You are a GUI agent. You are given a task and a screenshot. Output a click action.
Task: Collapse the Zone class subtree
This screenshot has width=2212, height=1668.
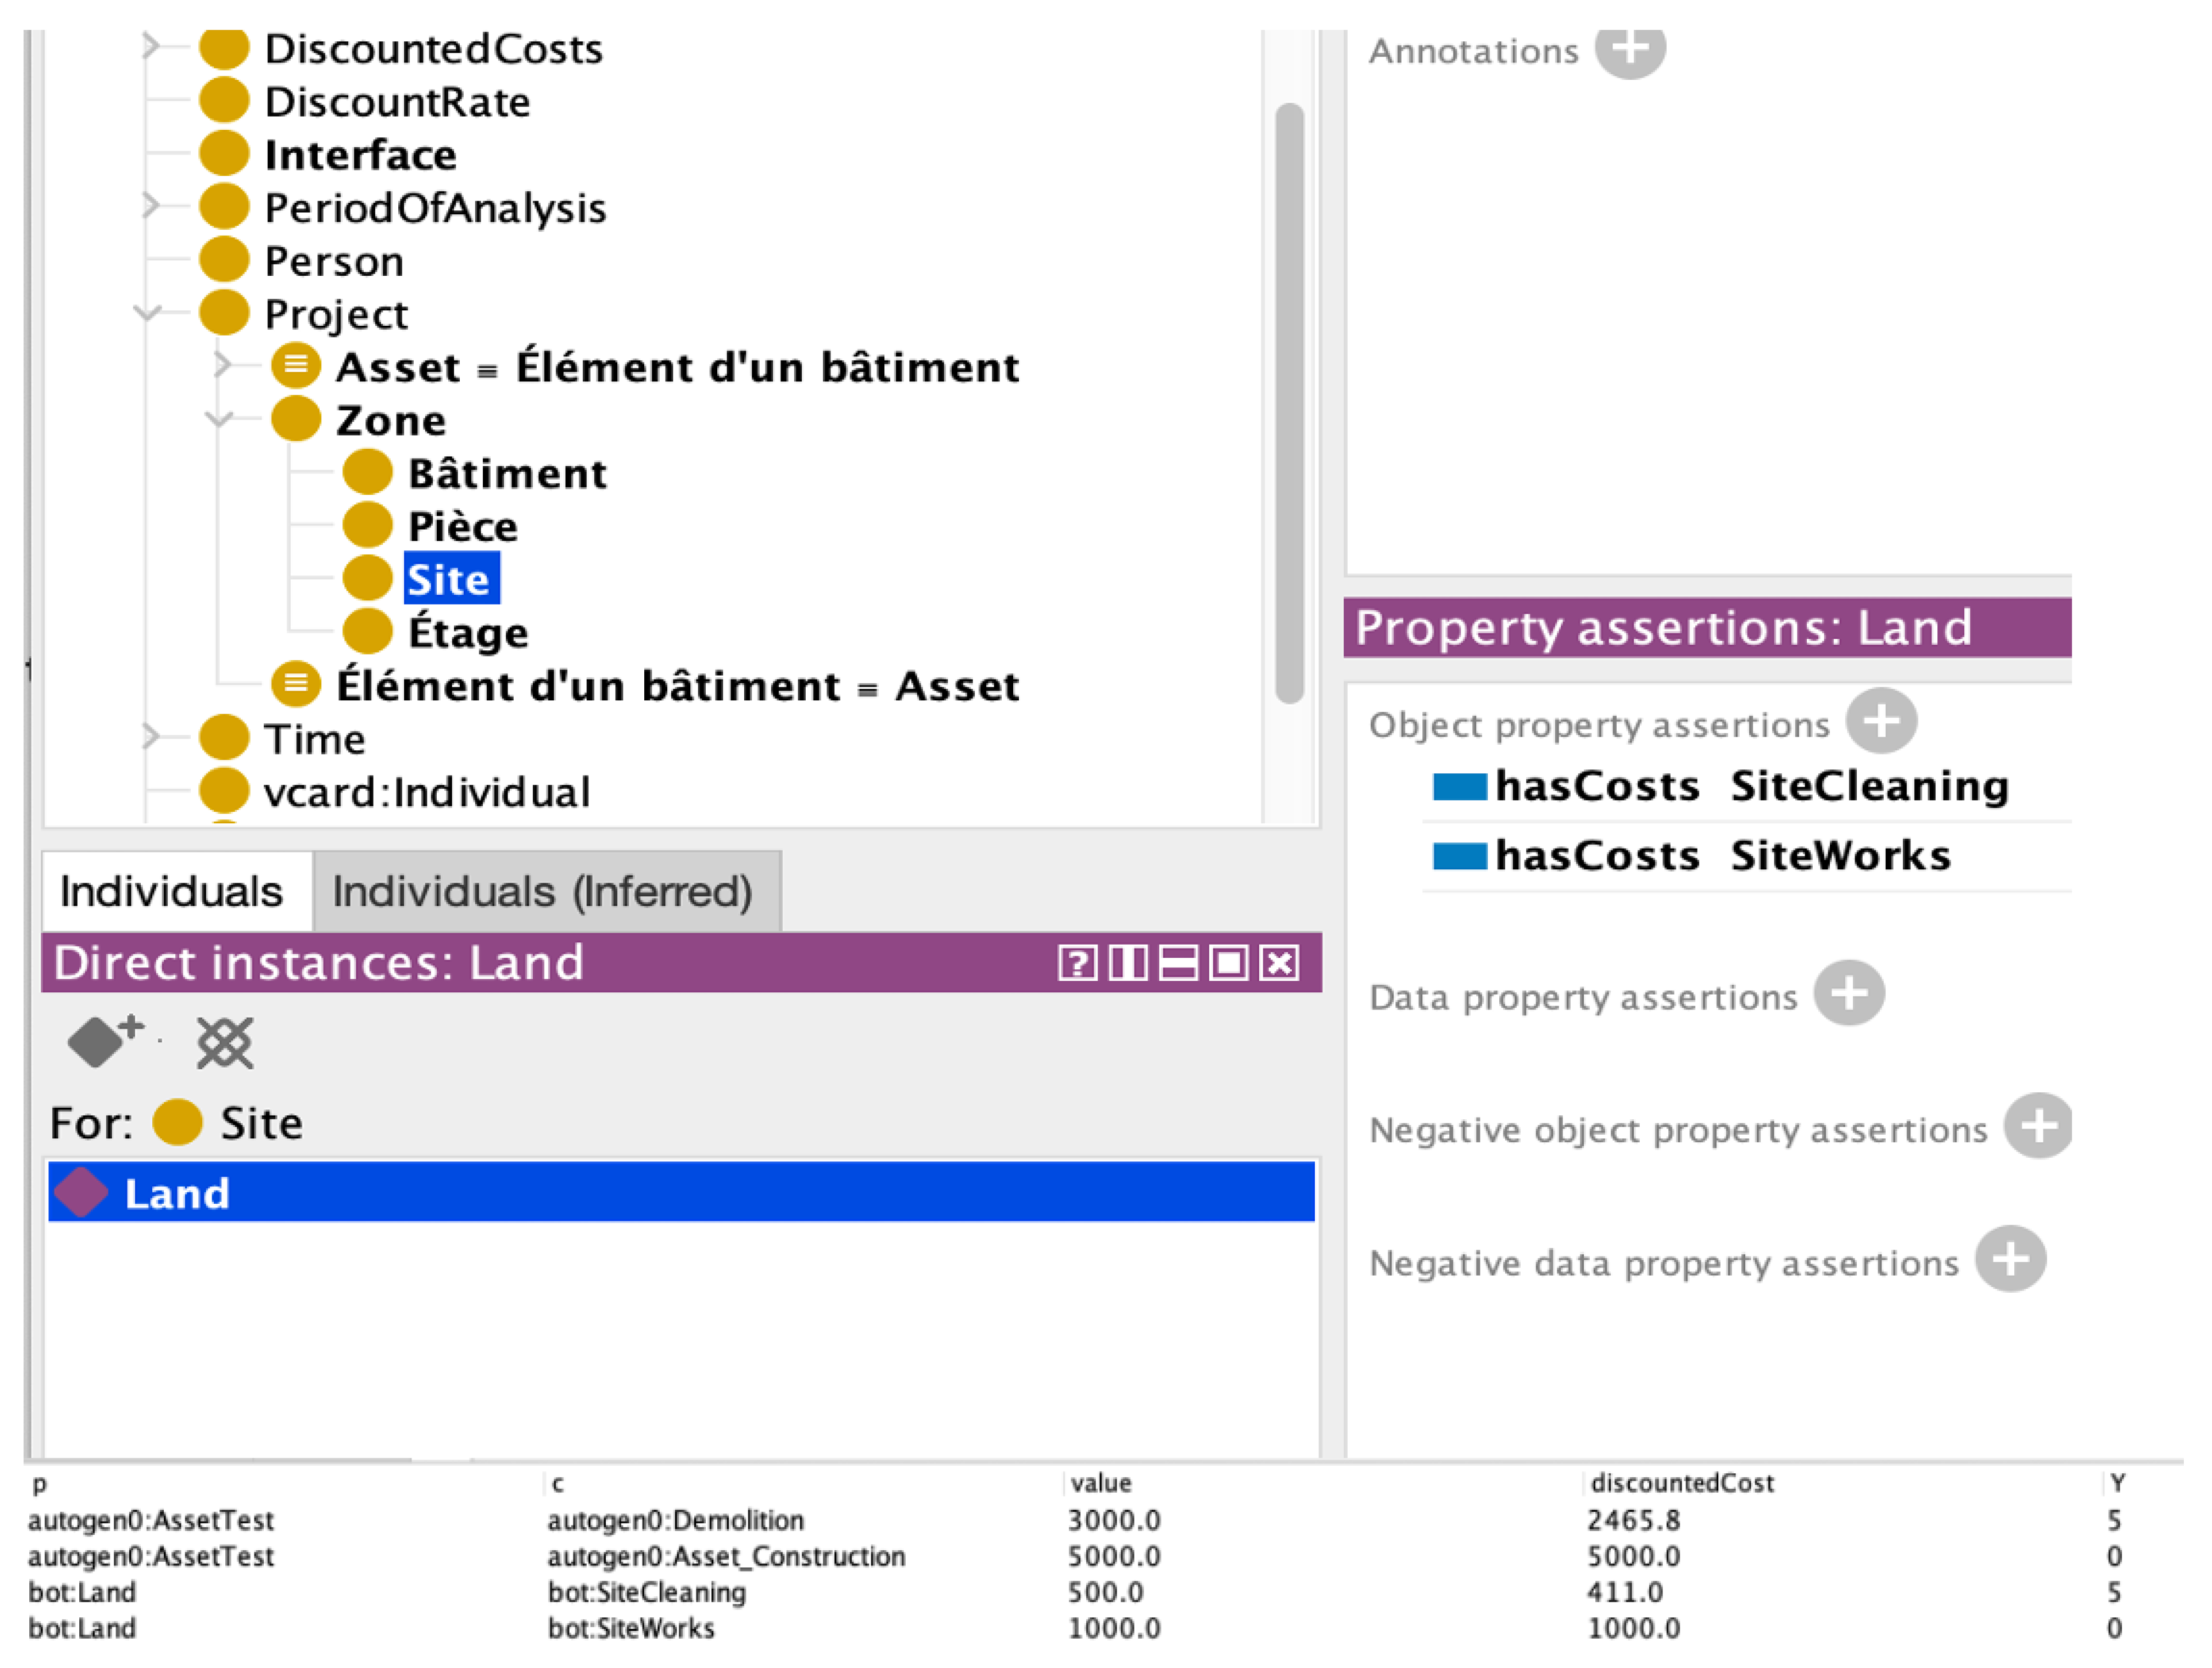pos(219,419)
